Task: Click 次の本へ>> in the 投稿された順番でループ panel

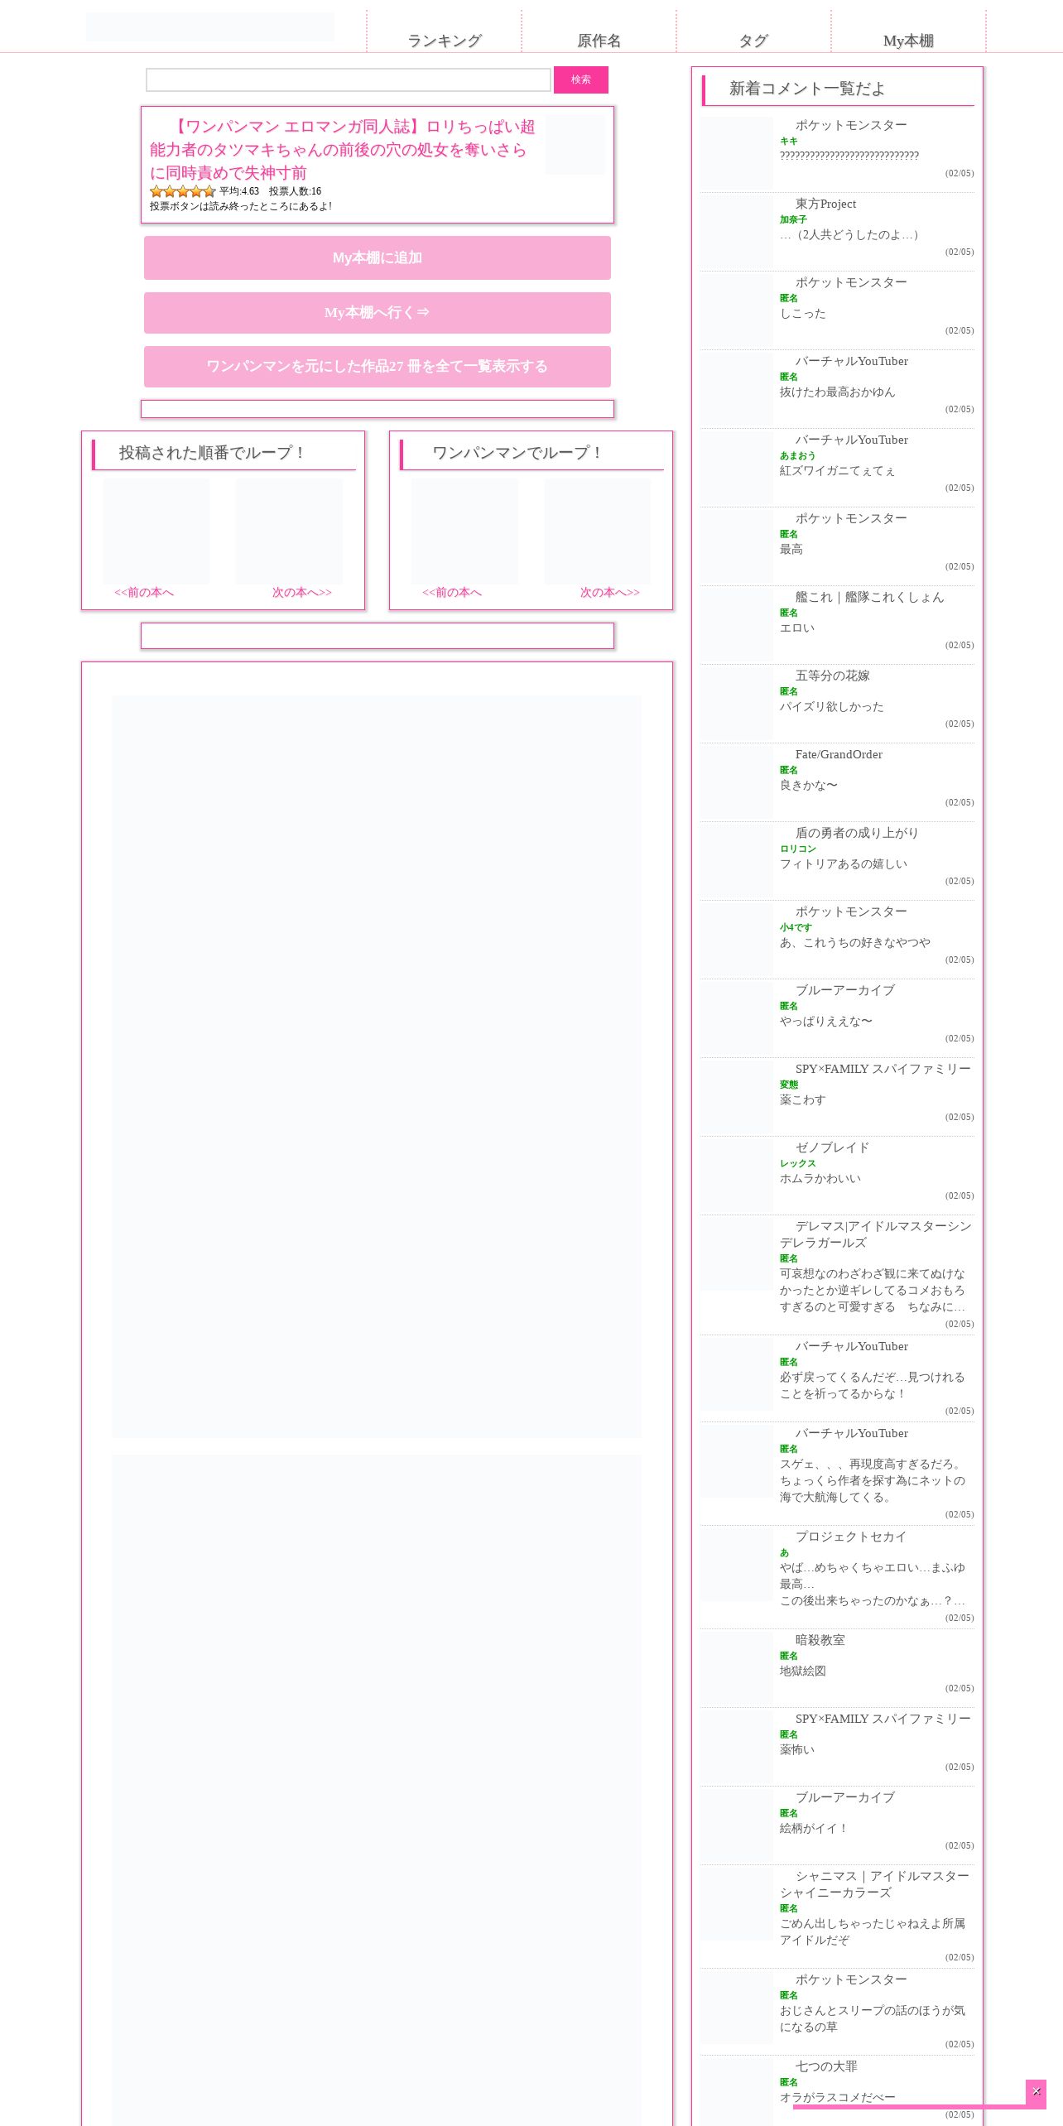Action: point(302,592)
